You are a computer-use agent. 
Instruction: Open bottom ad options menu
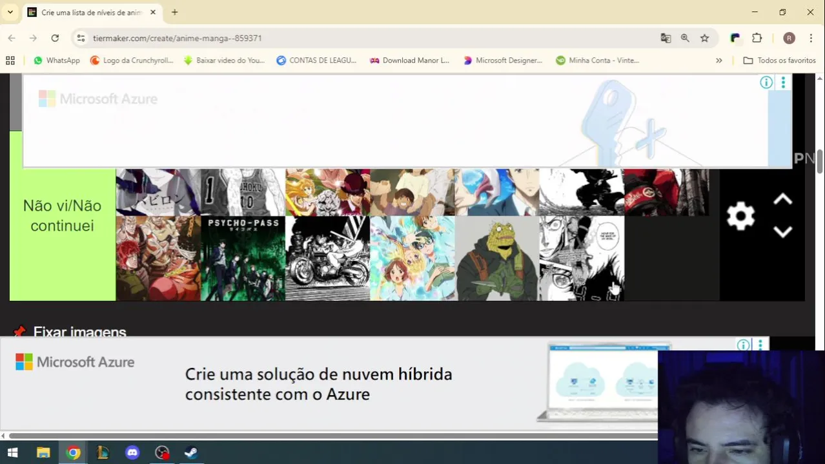[x=760, y=345]
